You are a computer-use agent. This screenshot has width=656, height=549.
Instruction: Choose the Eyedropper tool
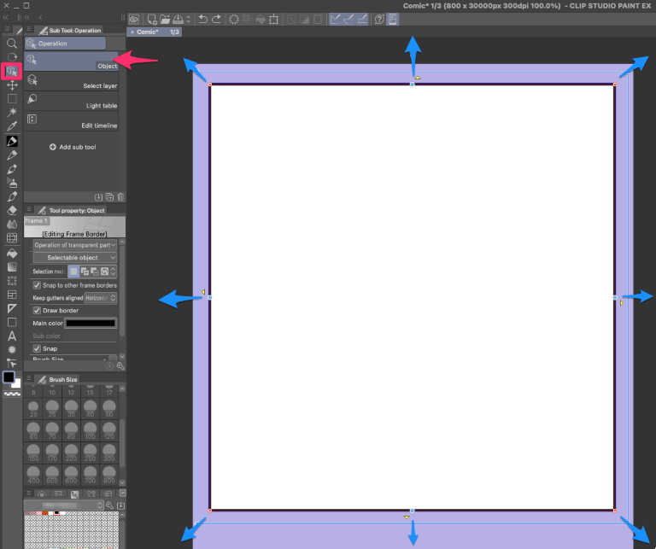(x=12, y=126)
